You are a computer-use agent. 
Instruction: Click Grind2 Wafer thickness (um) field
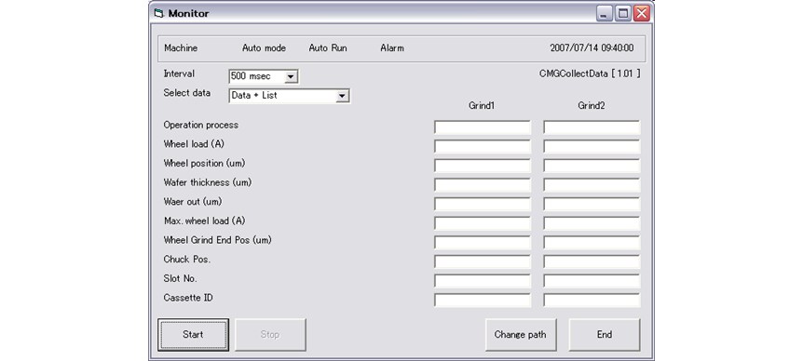(x=592, y=185)
